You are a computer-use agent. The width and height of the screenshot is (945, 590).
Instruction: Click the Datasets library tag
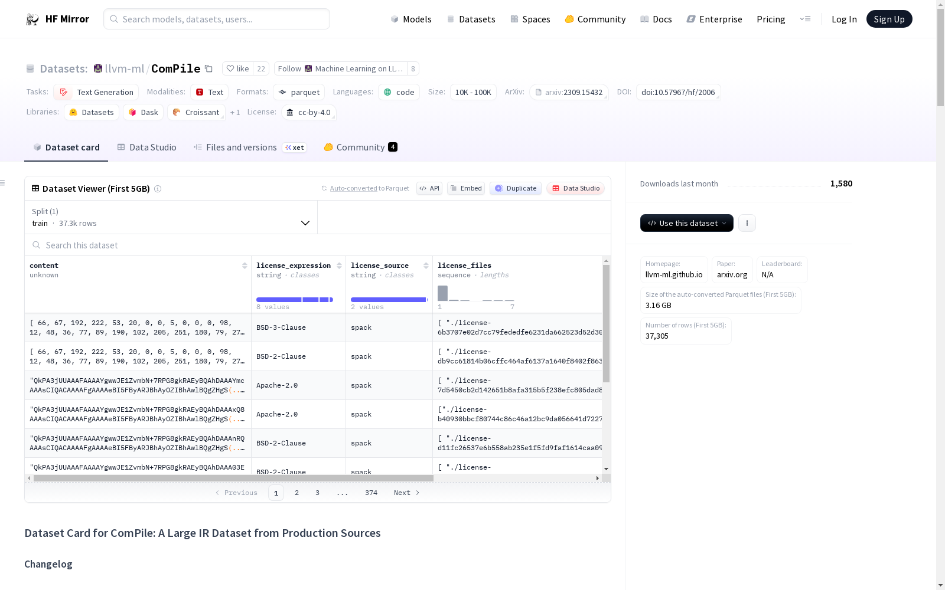(92, 112)
